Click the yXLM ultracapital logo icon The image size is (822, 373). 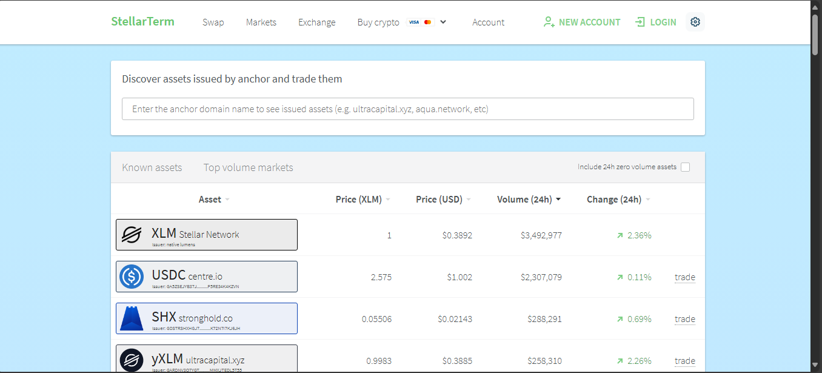tap(132, 360)
